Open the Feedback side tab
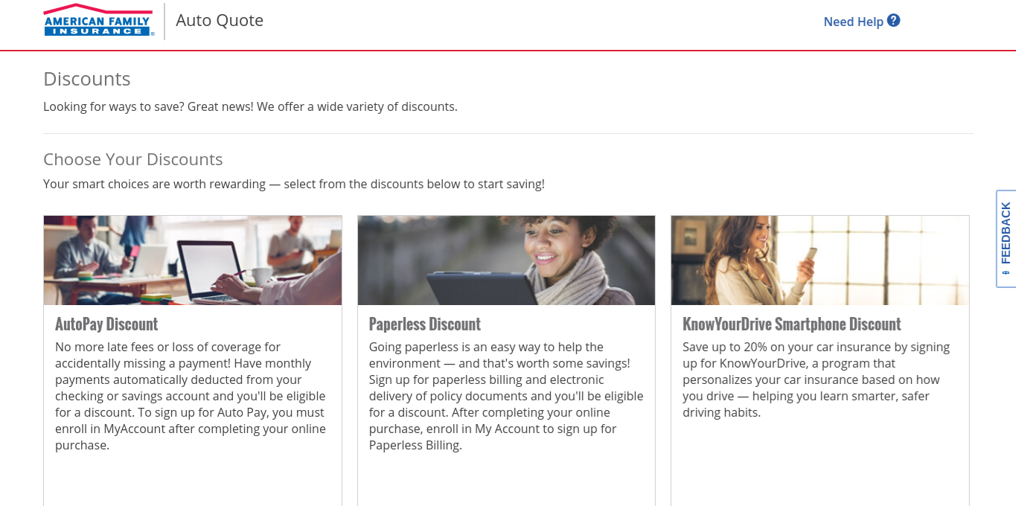The image size is (1016, 506). 1006,232
